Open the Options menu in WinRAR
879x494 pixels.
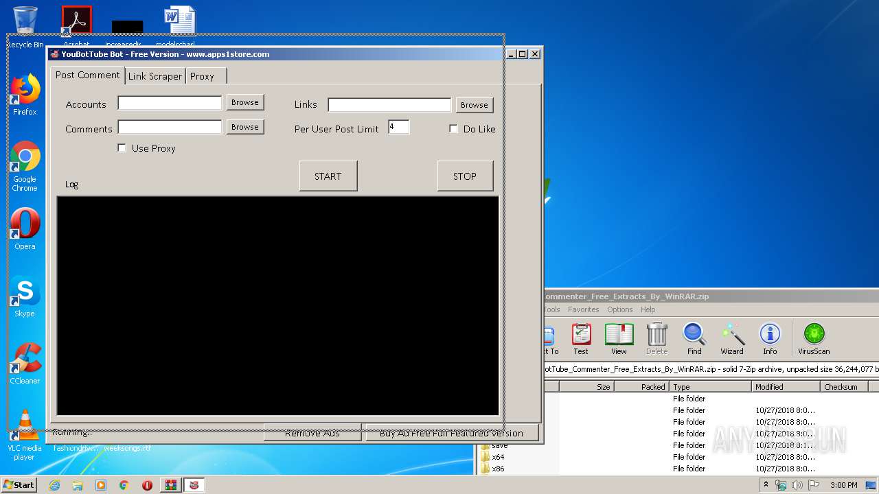pos(619,309)
